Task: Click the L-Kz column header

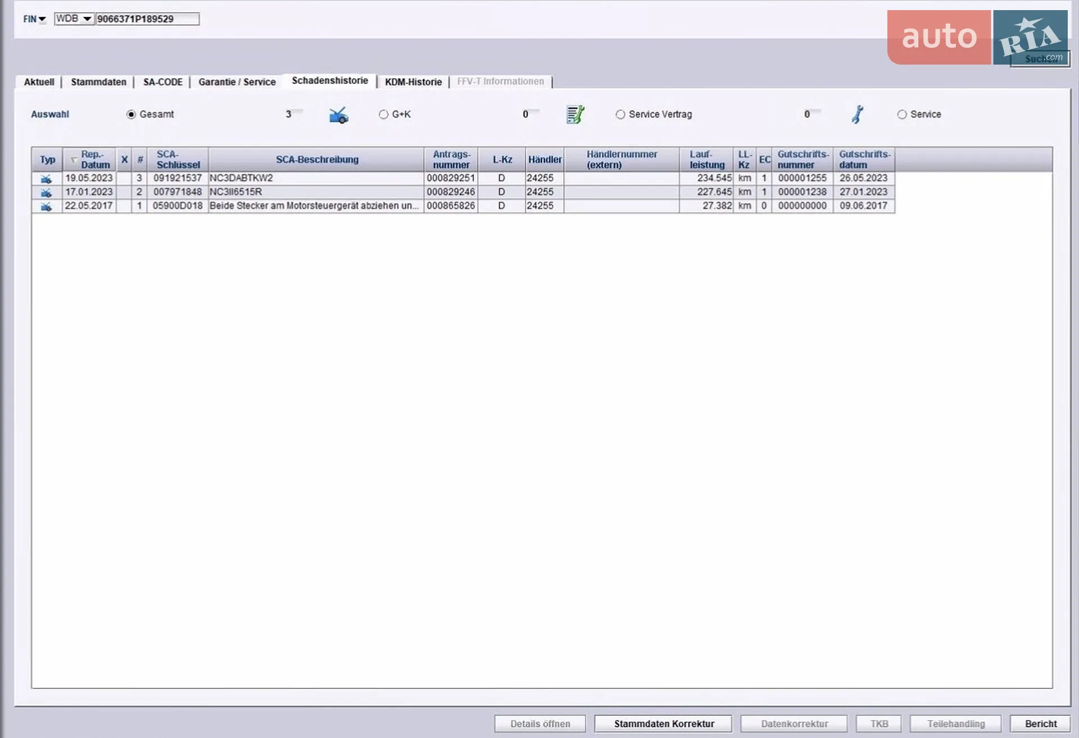Action: click(502, 160)
